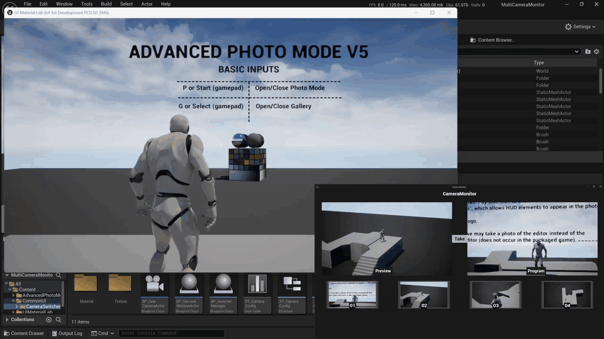604x339 pixels.
Task: Select camera thumbnail 03
Action: pyautogui.click(x=495, y=294)
